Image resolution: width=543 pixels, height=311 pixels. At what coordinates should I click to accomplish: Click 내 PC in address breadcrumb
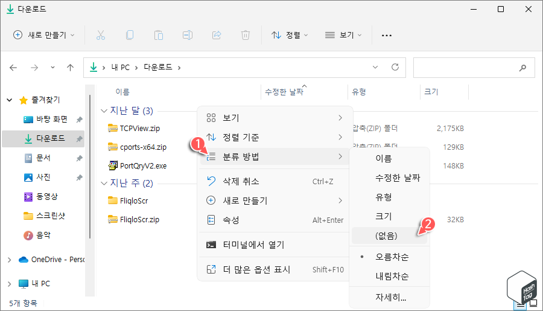tap(121, 68)
